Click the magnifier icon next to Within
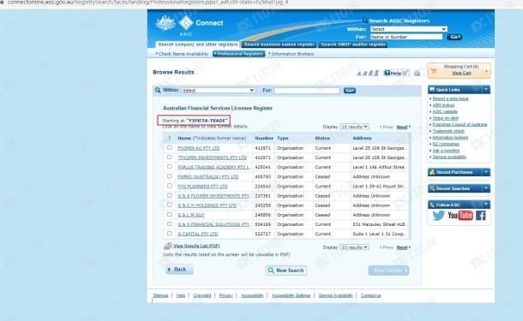The width and height of the screenshot is (523, 321). 158,90
